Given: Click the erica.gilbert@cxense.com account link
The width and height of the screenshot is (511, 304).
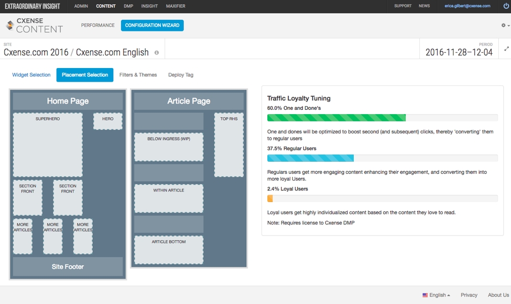Looking at the screenshot, I should (x=467, y=6).
